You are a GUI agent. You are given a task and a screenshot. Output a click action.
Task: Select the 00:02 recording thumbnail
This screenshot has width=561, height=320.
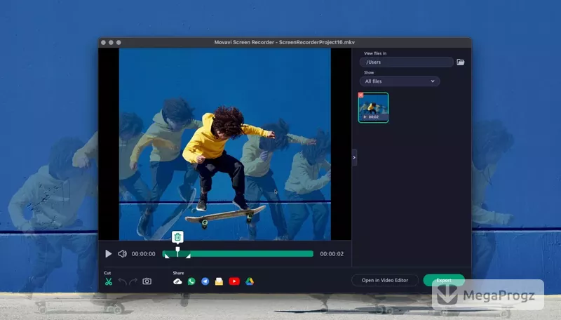(373, 108)
